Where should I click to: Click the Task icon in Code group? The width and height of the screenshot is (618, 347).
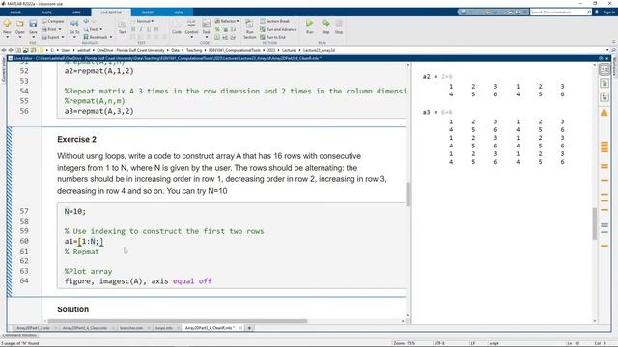pyautogui.click(x=206, y=24)
